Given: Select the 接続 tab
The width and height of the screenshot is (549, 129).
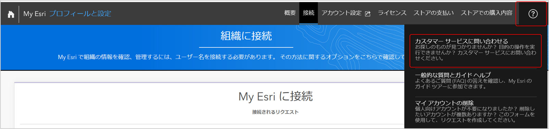Looking at the screenshot, I should [x=309, y=13].
